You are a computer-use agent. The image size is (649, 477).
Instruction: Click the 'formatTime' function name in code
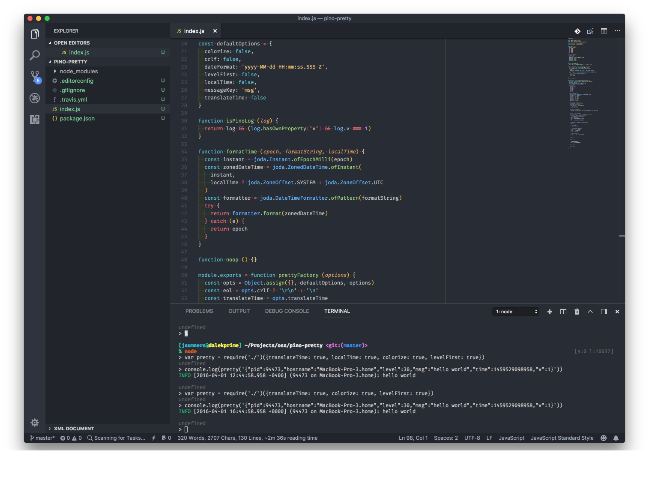click(242, 152)
